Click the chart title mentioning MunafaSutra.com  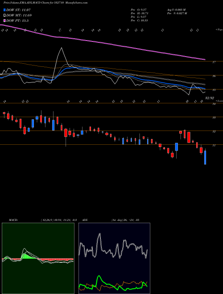(x=45, y=3)
